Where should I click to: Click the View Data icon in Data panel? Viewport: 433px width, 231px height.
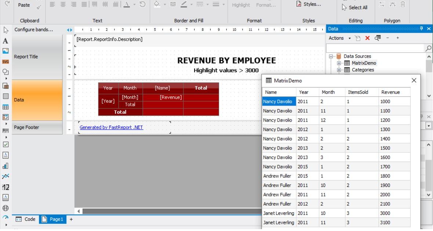[378, 38]
